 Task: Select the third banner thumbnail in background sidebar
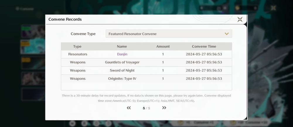(33, 63)
